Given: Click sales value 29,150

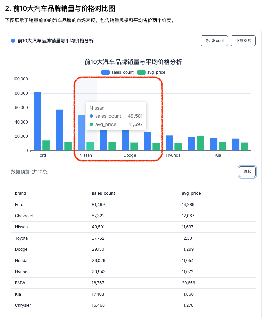Looking at the screenshot, I should point(98,249).
